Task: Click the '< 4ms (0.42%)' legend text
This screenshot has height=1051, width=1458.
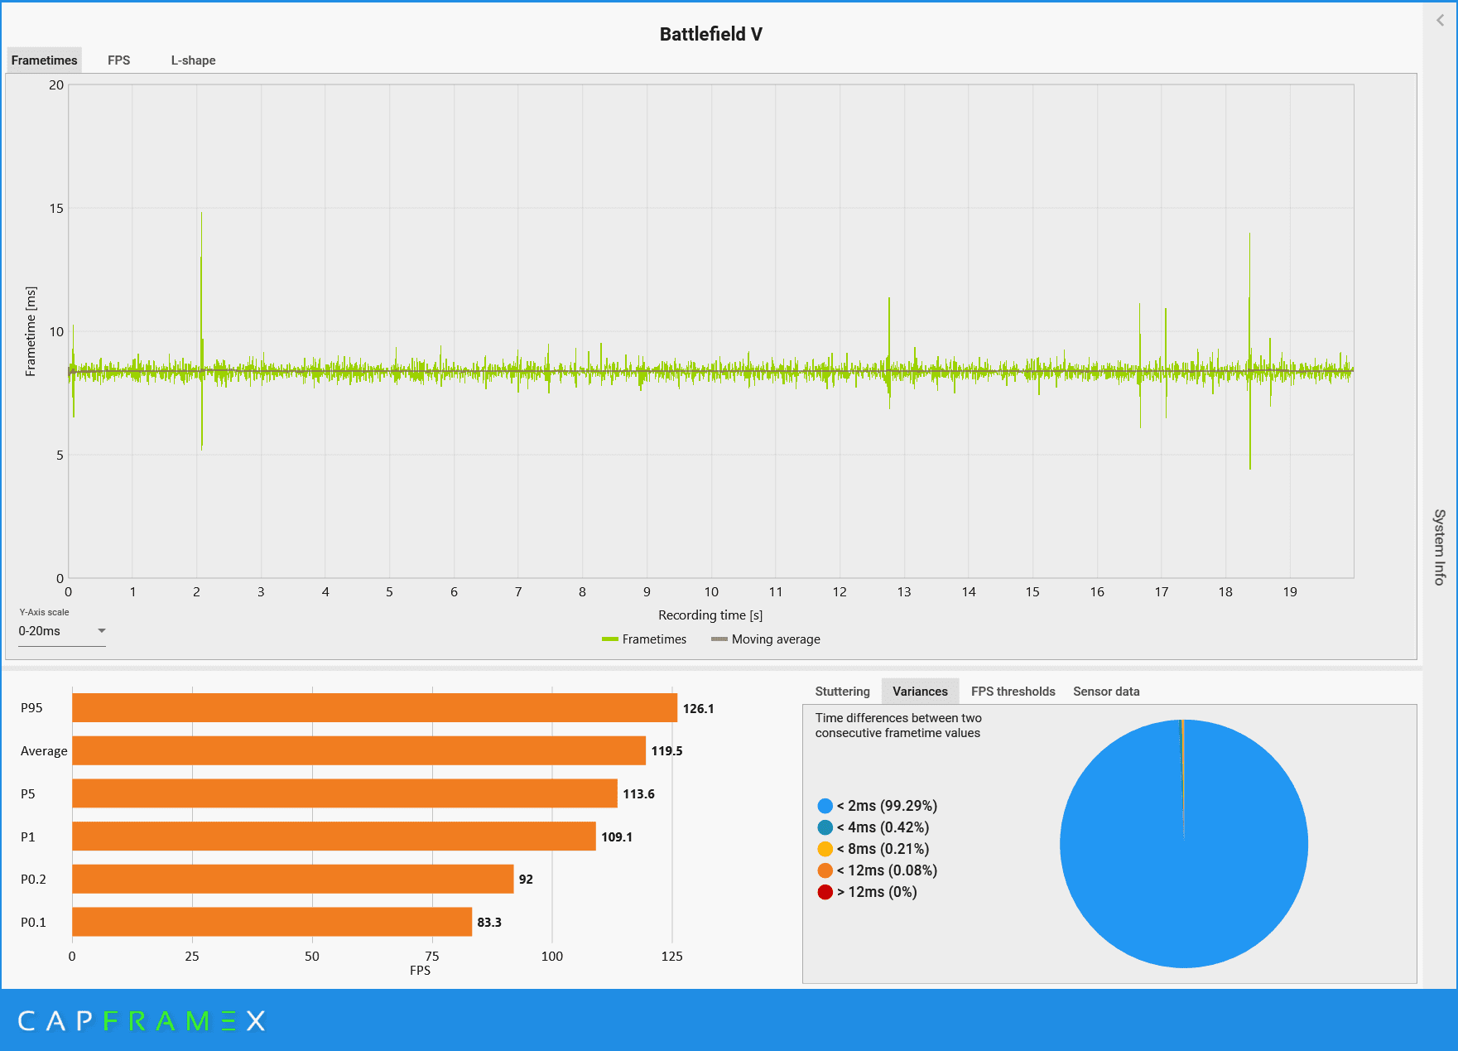Action: [x=883, y=827]
